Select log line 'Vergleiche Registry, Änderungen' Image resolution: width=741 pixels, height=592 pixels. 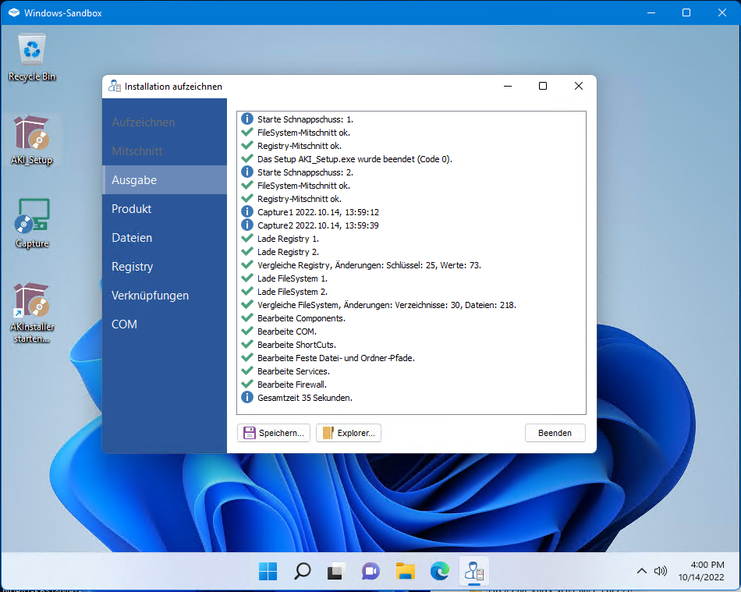369,265
